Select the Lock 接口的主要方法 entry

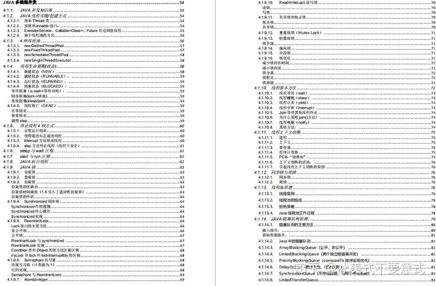click(x=98, y=226)
